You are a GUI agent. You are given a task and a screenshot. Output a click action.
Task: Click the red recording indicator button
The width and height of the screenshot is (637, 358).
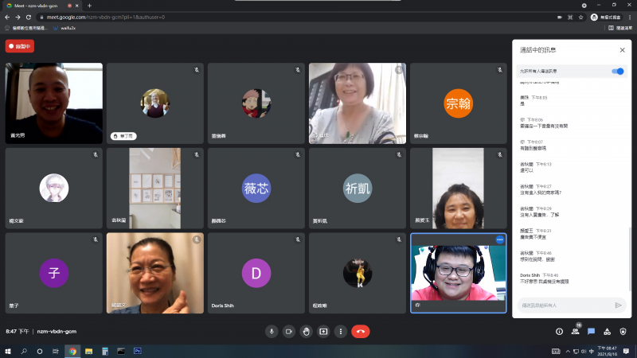coord(20,46)
